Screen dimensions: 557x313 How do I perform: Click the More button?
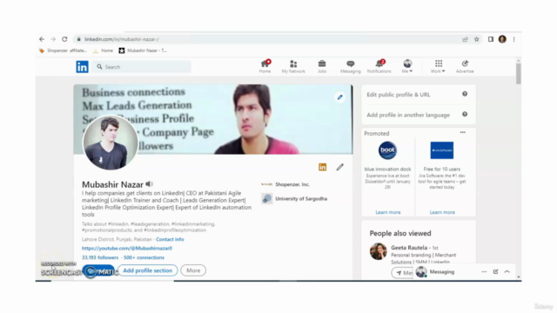coord(193,270)
